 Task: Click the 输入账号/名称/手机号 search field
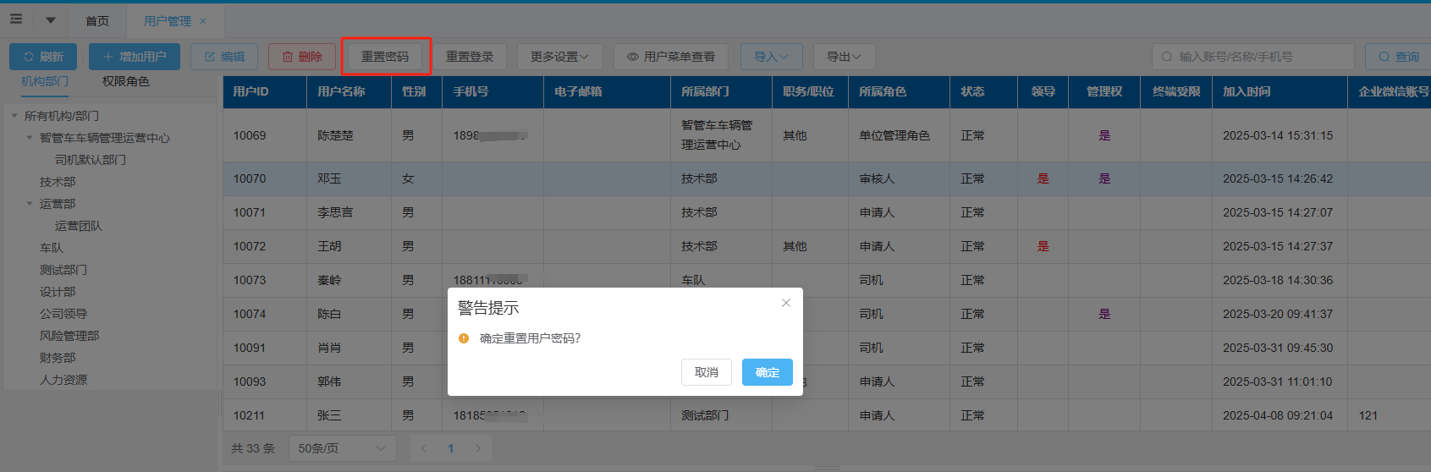(1257, 57)
